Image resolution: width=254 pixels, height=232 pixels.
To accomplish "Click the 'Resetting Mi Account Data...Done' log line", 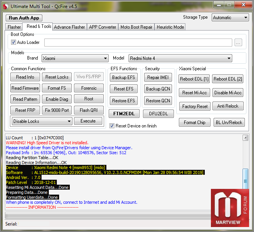I will coord(38,187).
